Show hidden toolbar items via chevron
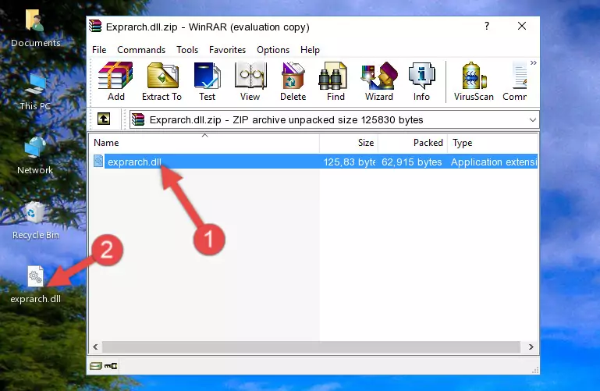Screen dimensions: 600x391 point(534,62)
